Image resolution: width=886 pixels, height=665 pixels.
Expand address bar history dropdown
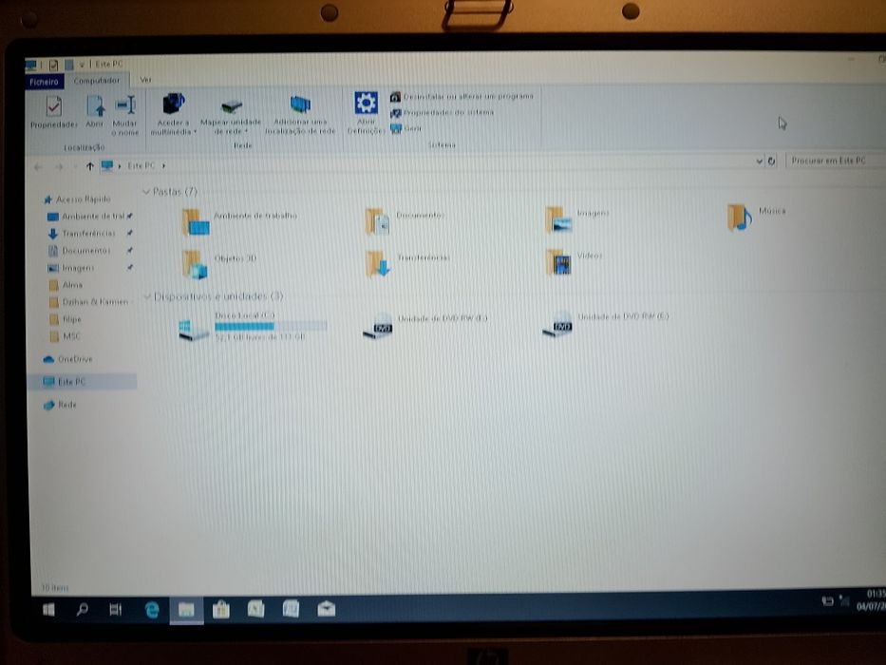(x=759, y=161)
